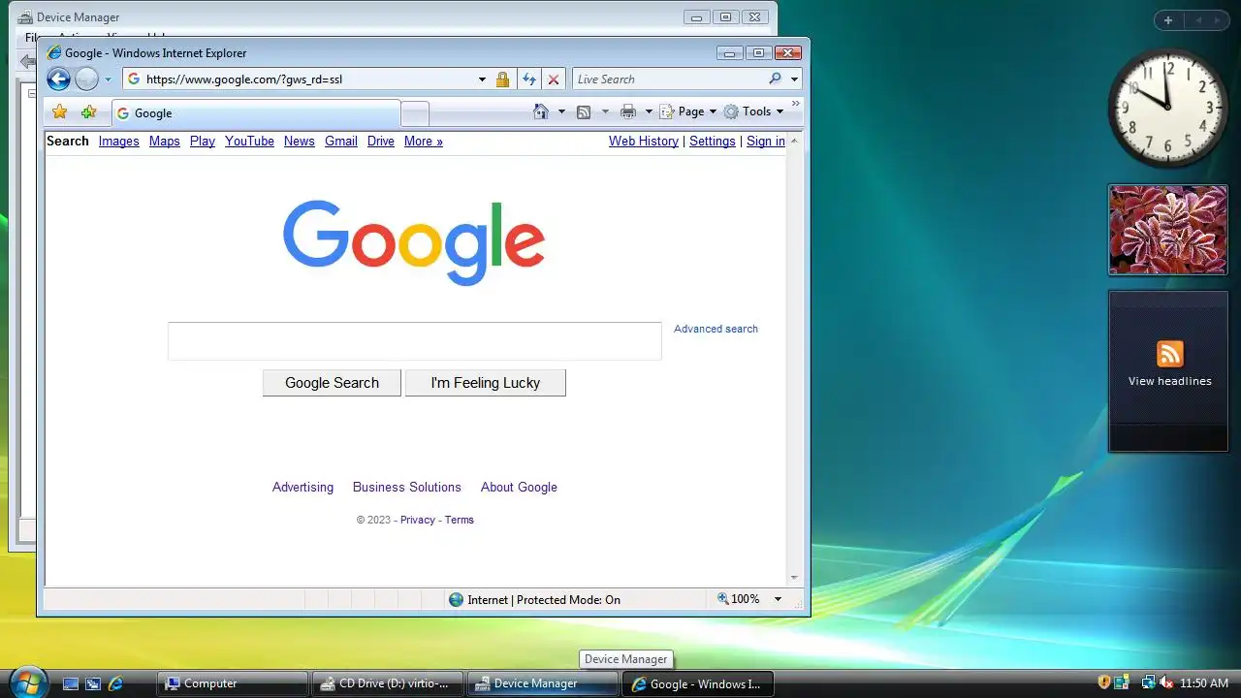This screenshot has width=1241, height=698.
Task: Switch to the Computer taskbar button
Action: pyautogui.click(x=233, y=683)
